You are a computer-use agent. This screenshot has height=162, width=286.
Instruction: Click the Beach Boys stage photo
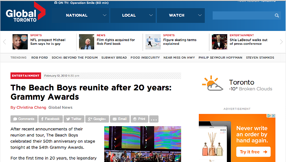click(x=143, y=144)
